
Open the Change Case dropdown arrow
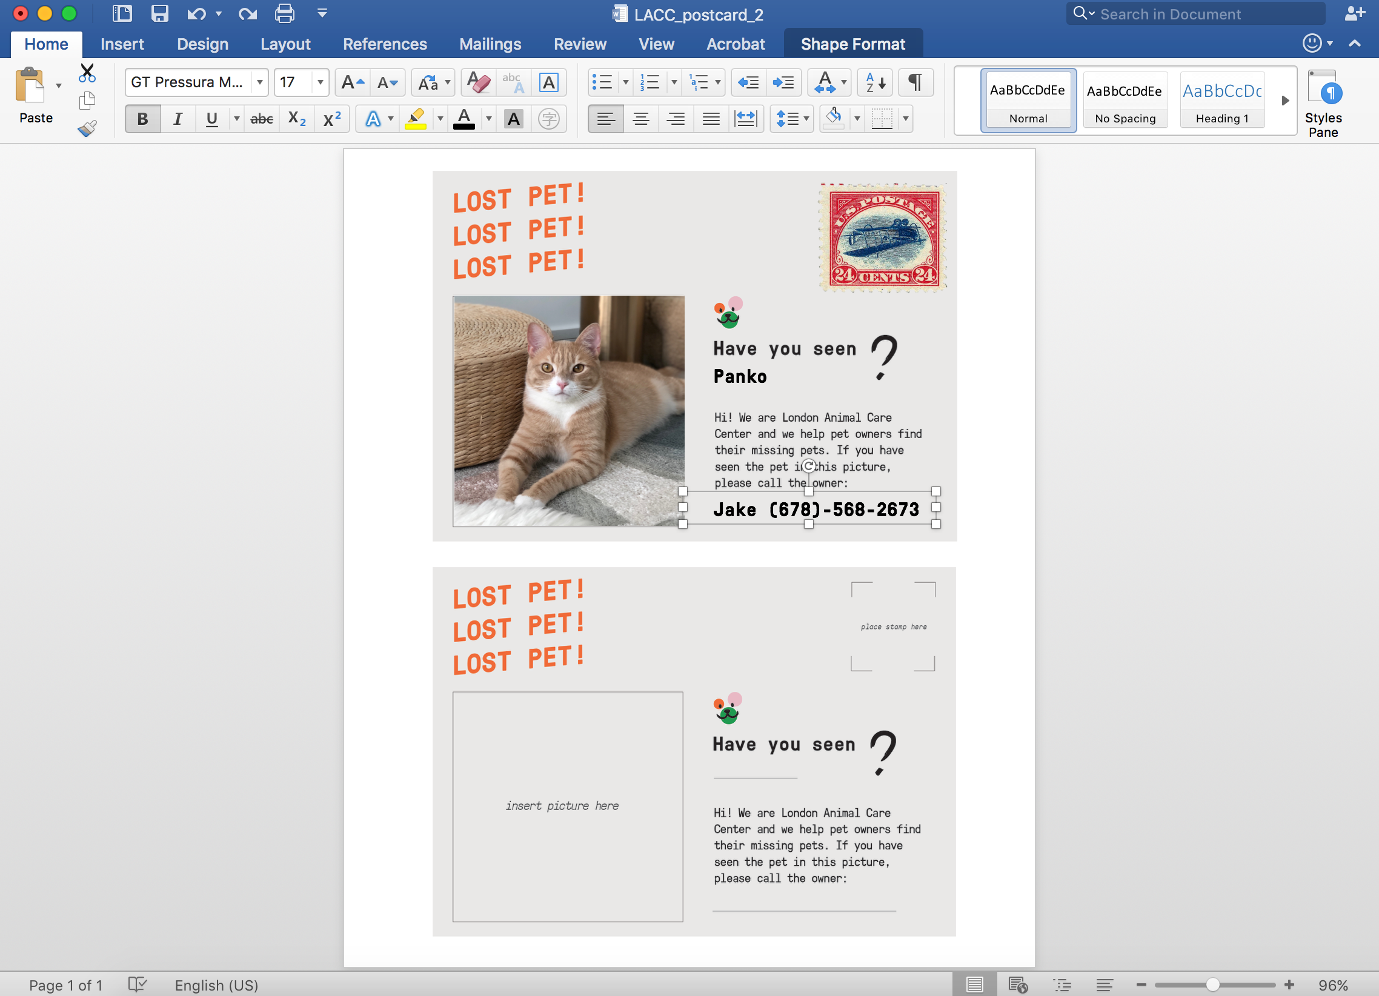click(x=448, y=82)
